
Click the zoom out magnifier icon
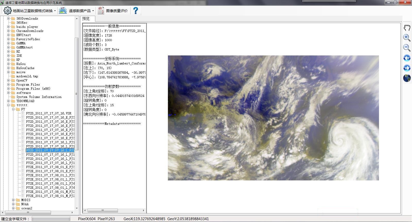(x=407, y=48)
